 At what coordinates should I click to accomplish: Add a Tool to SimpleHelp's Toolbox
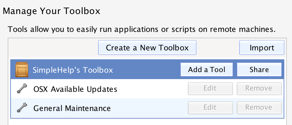click(207, 70)
